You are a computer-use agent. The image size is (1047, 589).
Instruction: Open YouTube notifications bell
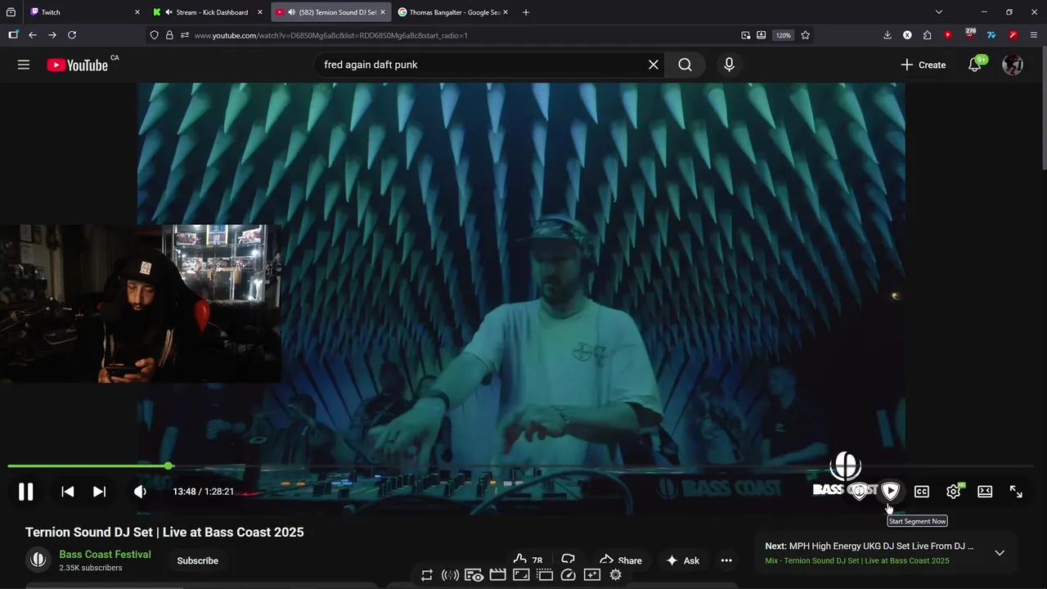[x=975, y=65]
